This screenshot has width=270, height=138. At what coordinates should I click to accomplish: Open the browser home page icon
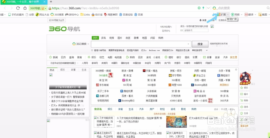(x=25, y=8)
